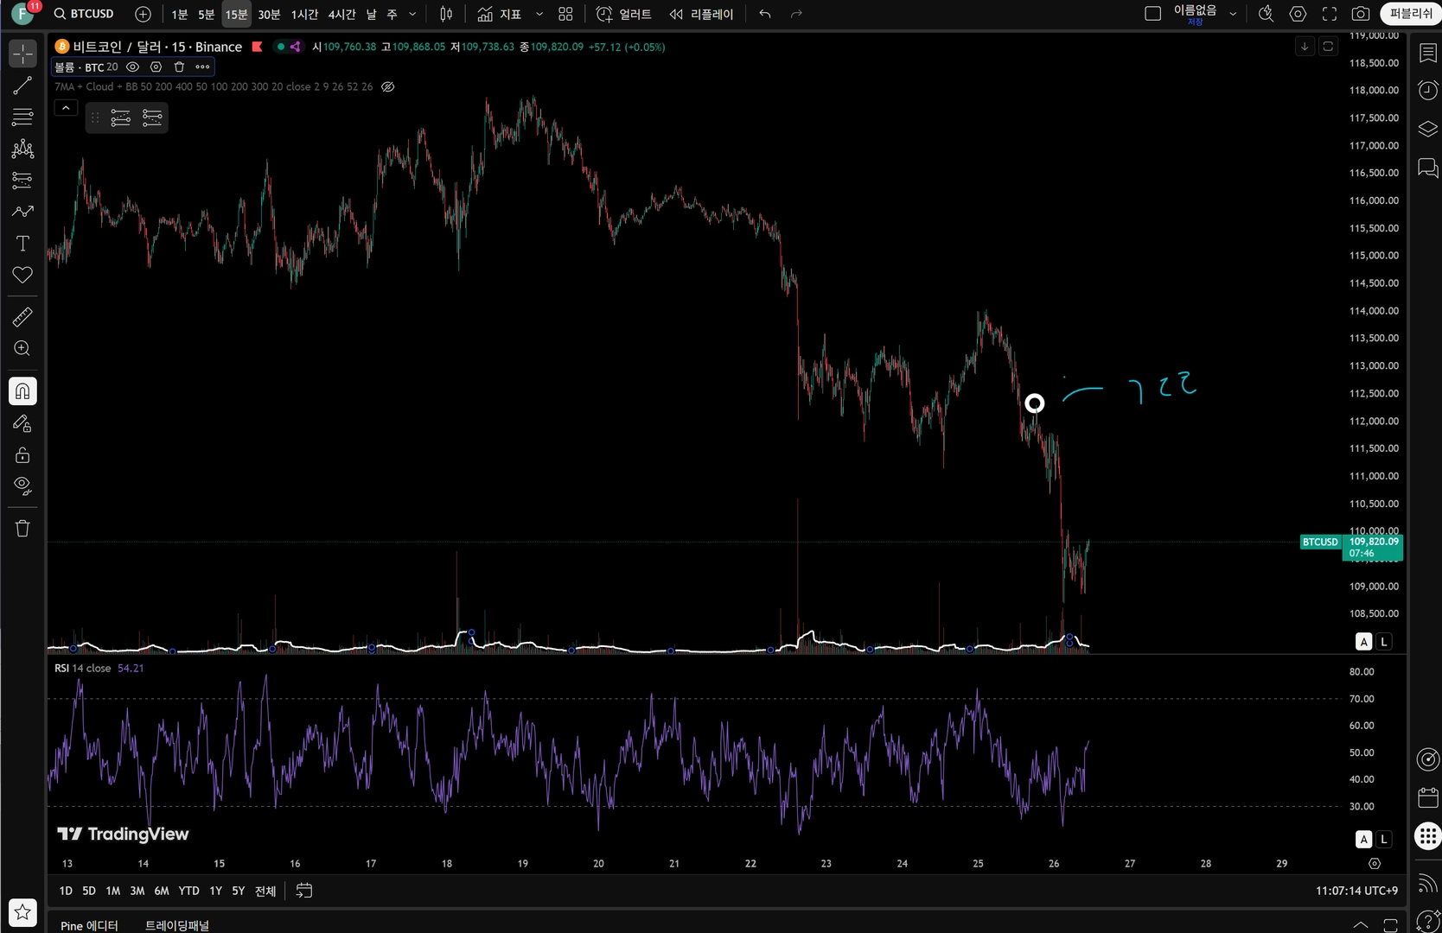This screenshot has width=1442, height=933.
Task: Set range to 3M
Action: (137, 891)
